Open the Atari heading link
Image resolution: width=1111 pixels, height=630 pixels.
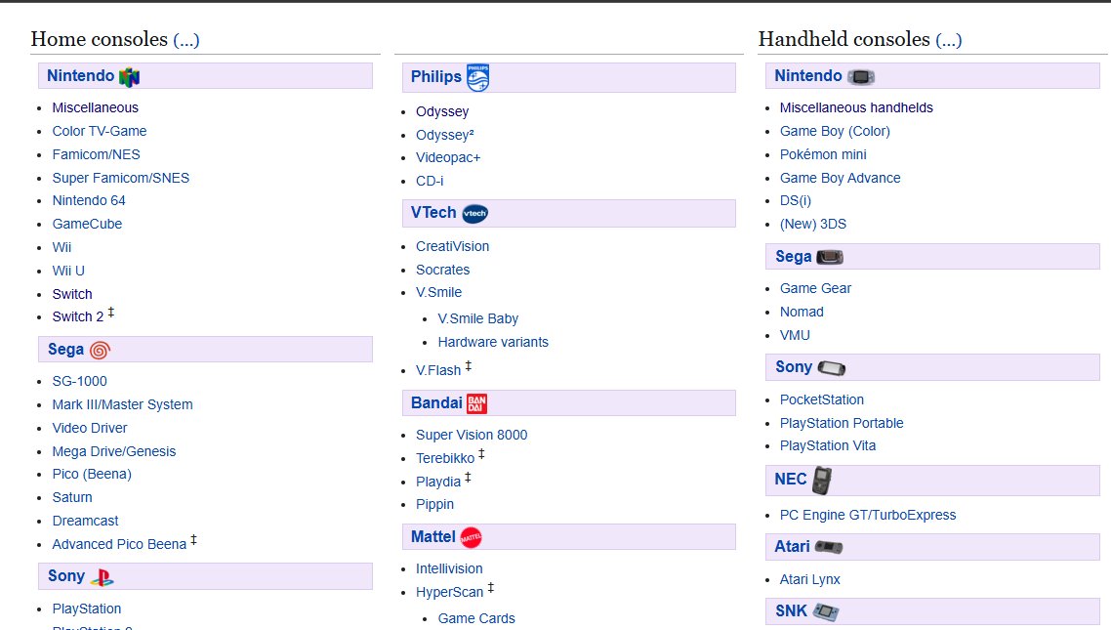(792, 547)
